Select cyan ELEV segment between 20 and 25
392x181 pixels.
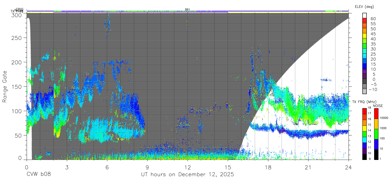(365, 57)
